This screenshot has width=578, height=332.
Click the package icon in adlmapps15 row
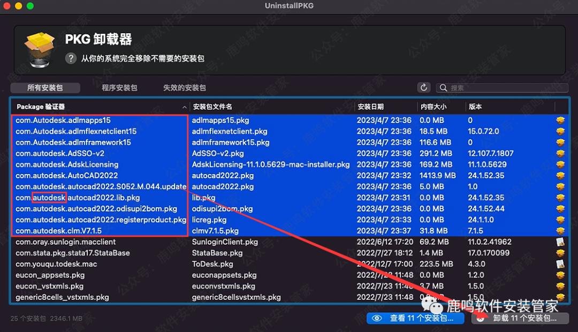pos(560,120)
